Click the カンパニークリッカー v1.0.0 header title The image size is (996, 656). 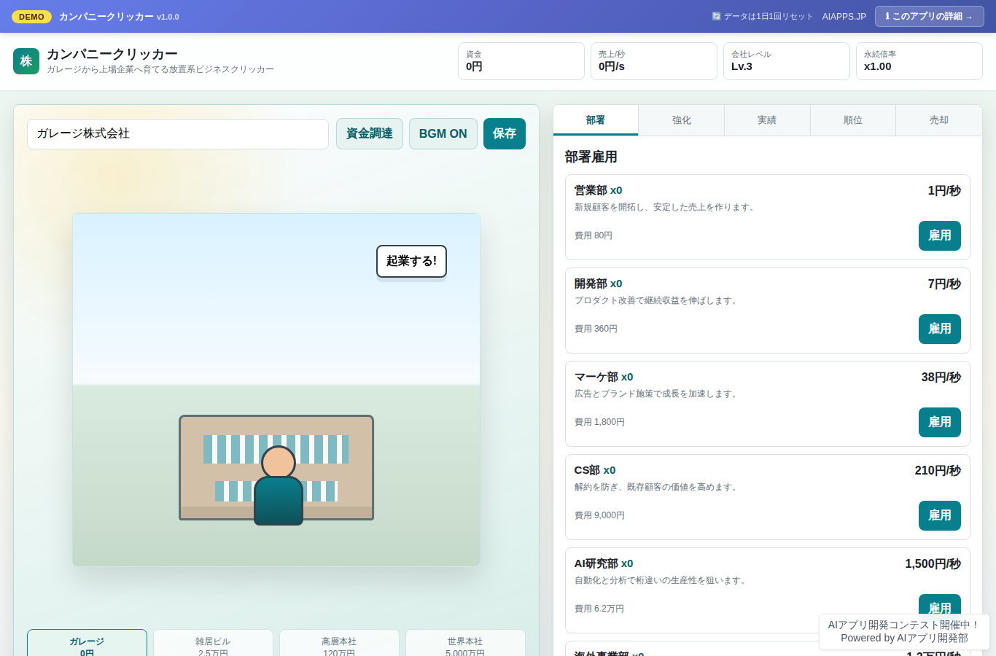coord(119,17)
